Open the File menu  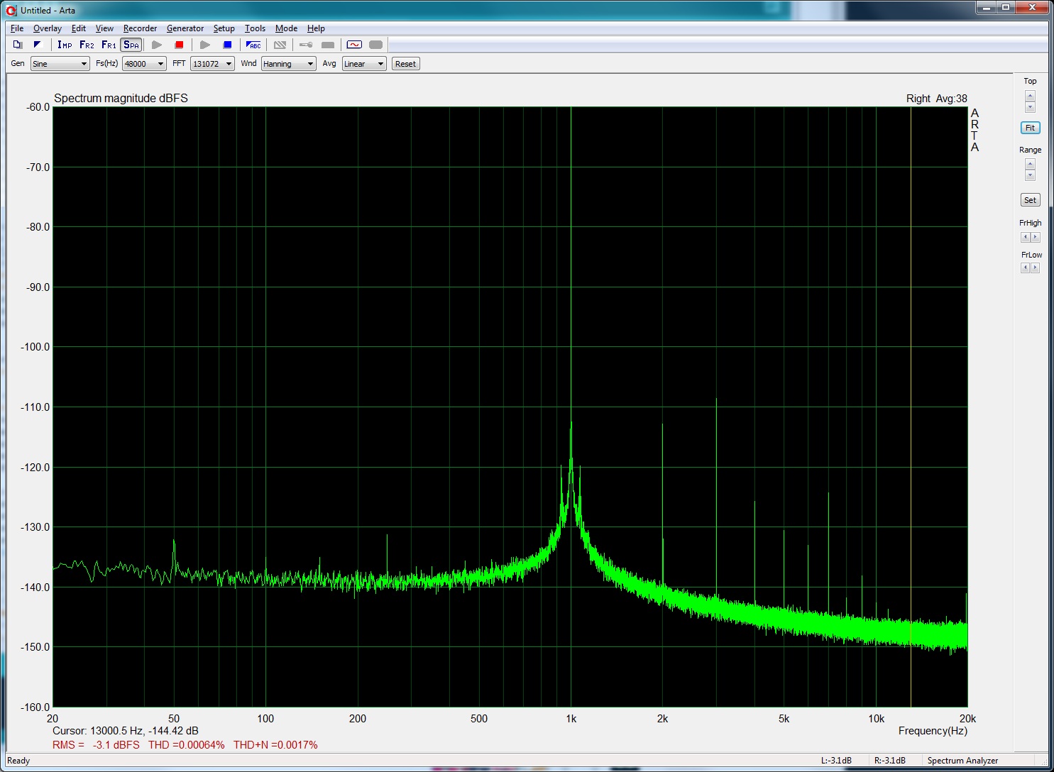17,28
